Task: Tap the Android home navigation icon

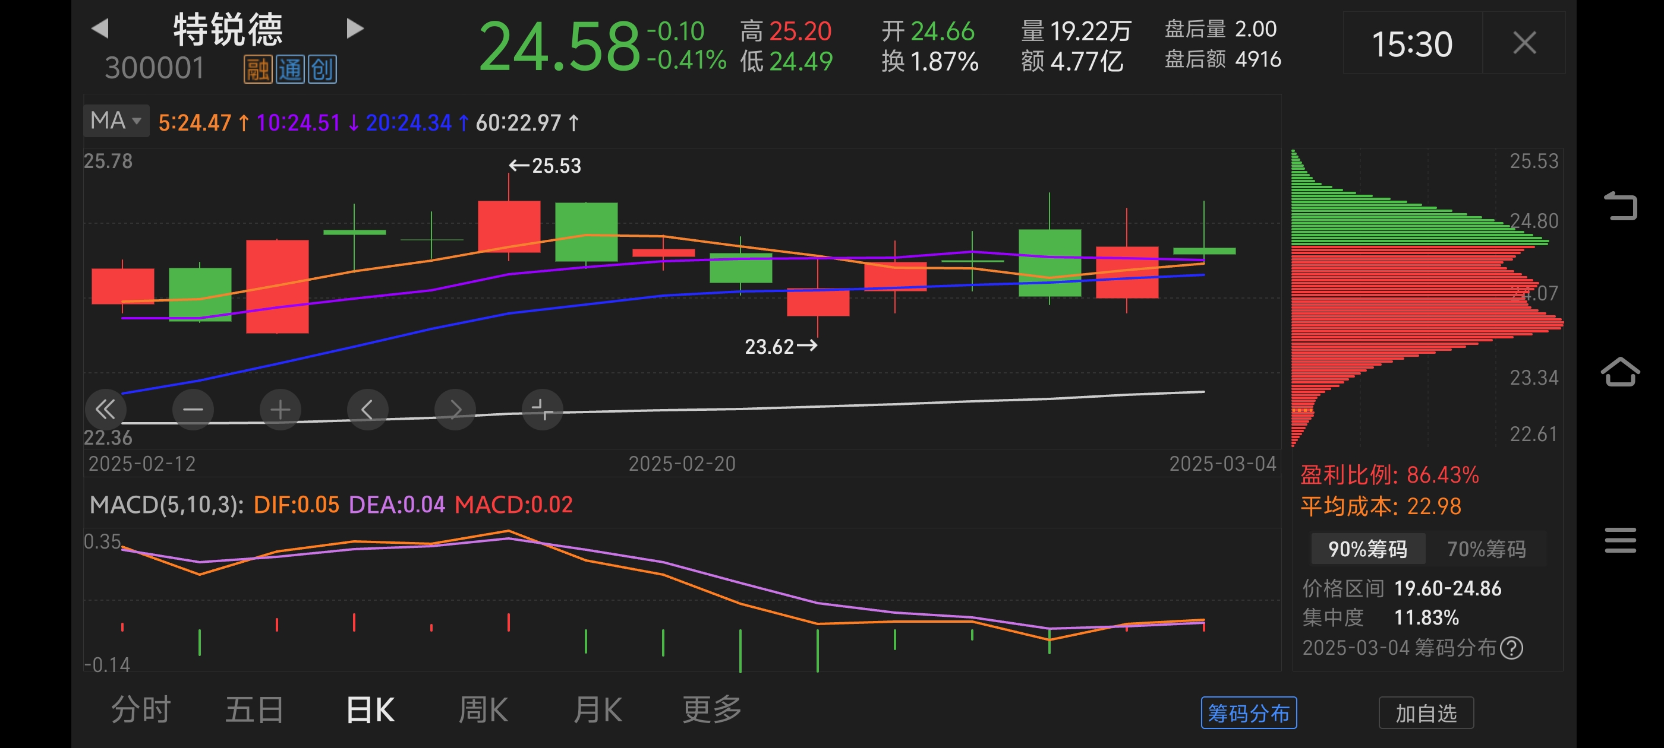Action: click(x=1619, y=372)
